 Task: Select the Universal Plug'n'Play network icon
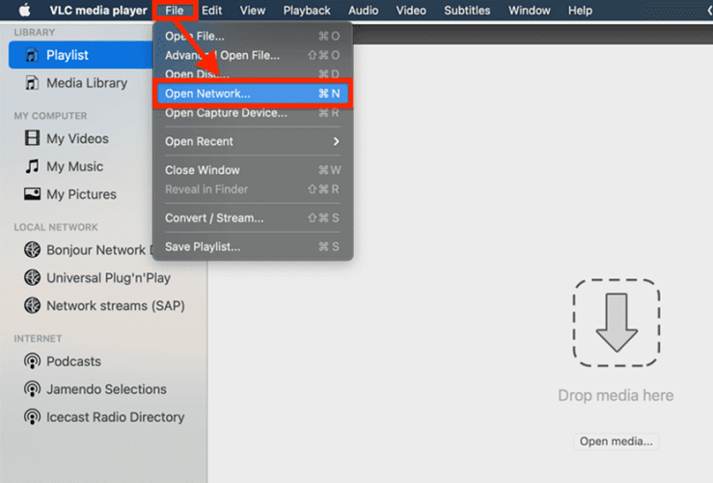(32, 278)
